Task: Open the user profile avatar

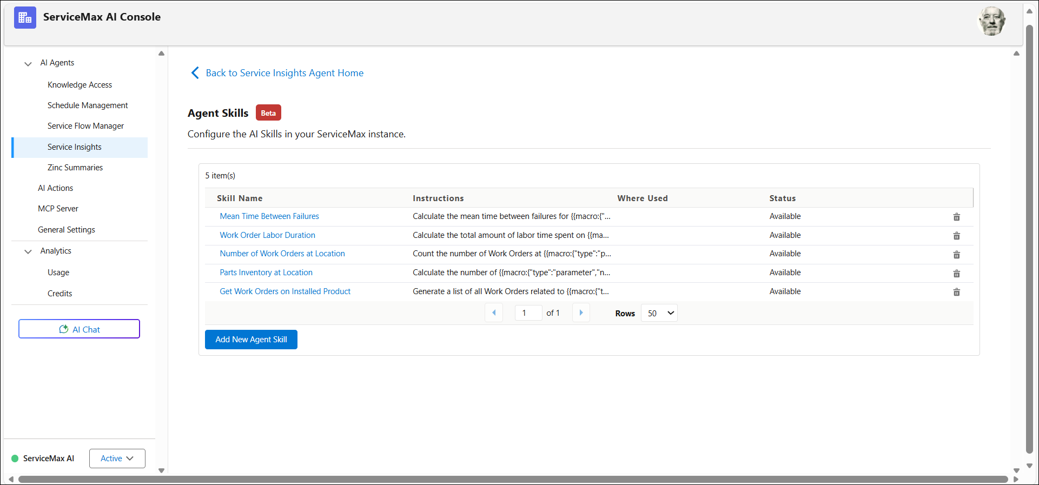Action: coord(992,21)
